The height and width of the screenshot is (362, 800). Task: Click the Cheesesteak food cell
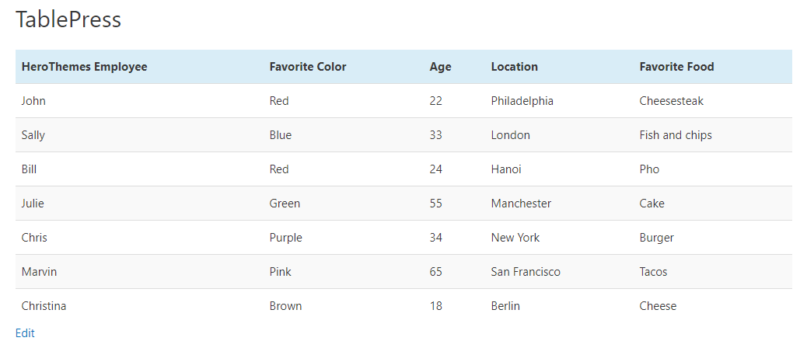point(671,101)
